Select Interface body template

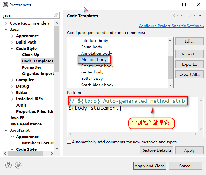[94, 41]
